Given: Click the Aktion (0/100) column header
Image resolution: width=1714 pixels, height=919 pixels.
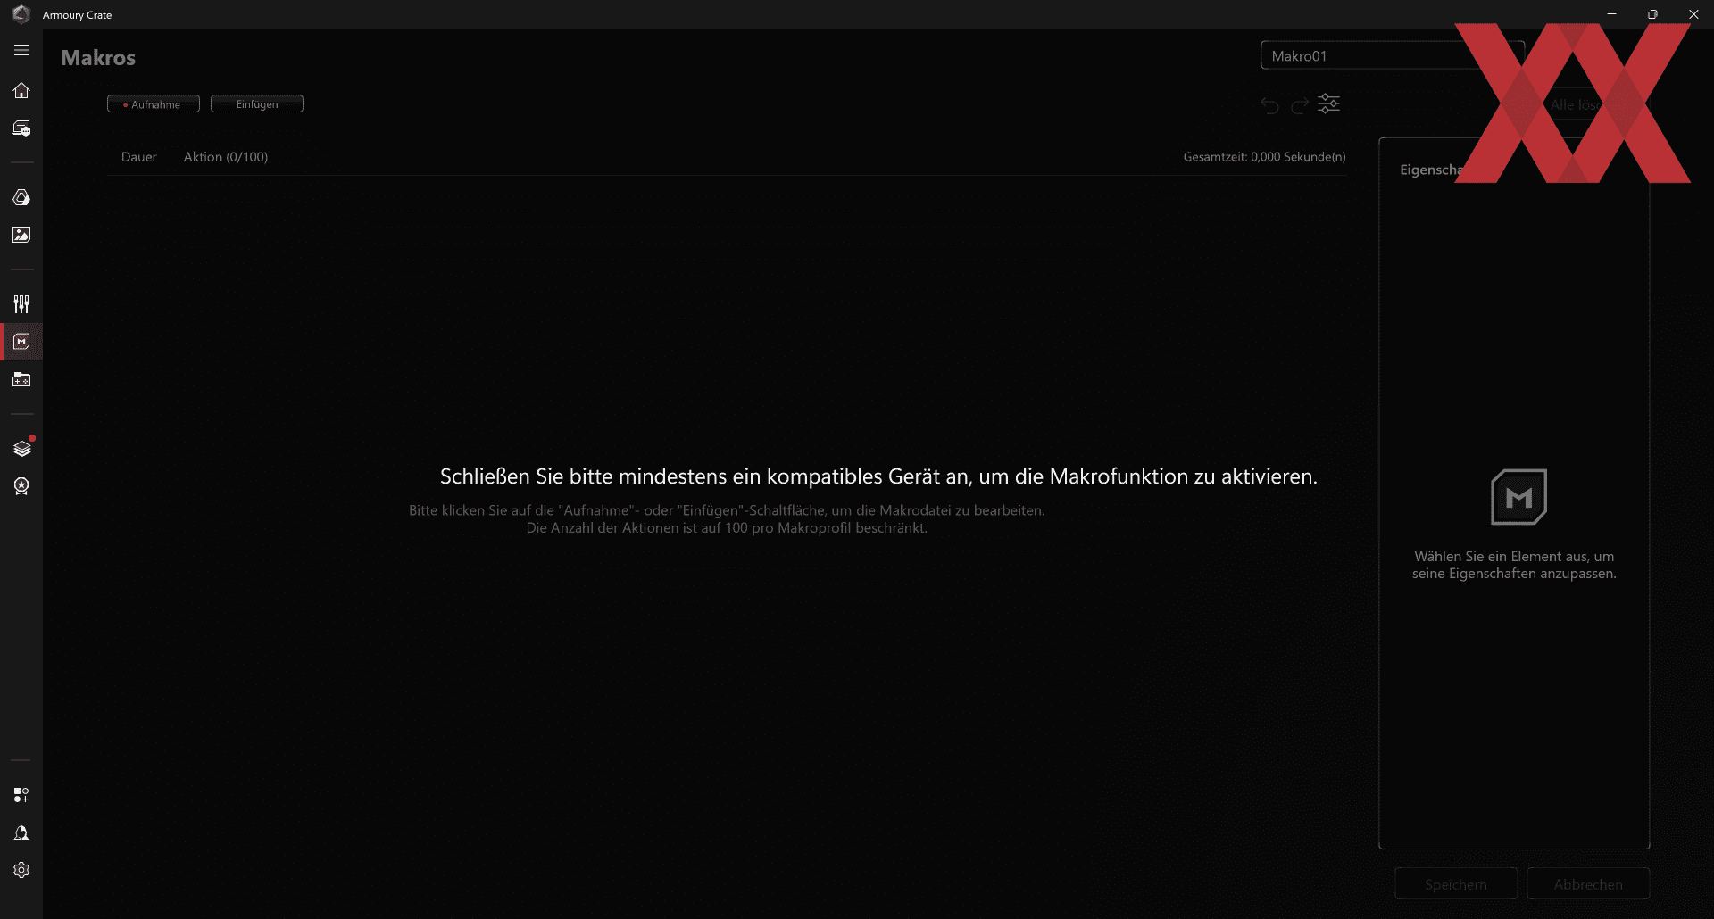Looking at the screenshot, I should coord(226,157).
